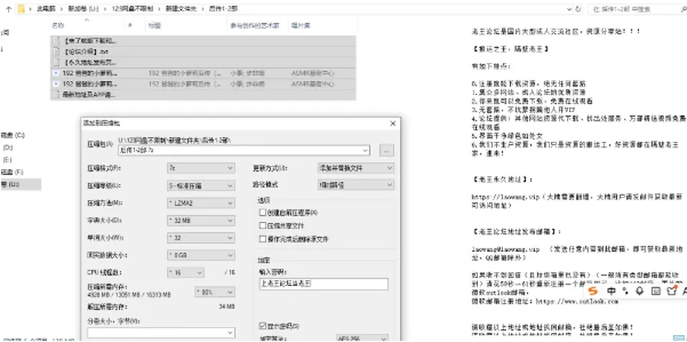Open compression level dropdown 5 - 标准压缩
The image size is (687, 342).
[200, 186]
